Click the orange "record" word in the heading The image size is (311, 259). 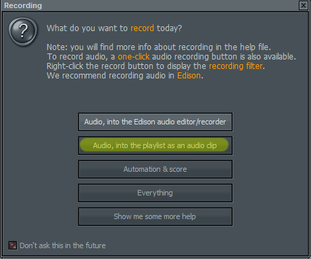coord(142,28)
